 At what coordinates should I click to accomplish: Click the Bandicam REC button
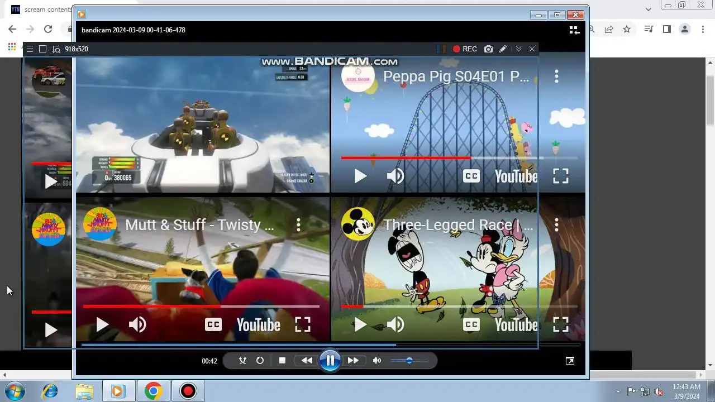coord(465,49)
